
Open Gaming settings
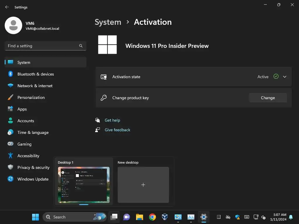[45, 144]
